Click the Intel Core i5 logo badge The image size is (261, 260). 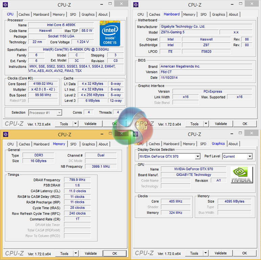[x=110, y=33]
